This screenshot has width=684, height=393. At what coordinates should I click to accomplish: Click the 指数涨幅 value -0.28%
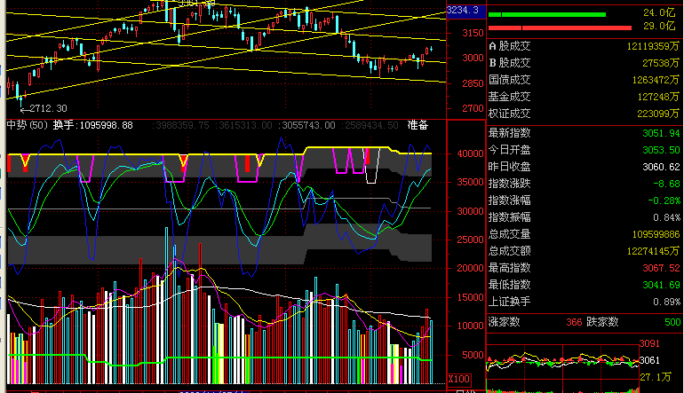[x=664, y=200]
